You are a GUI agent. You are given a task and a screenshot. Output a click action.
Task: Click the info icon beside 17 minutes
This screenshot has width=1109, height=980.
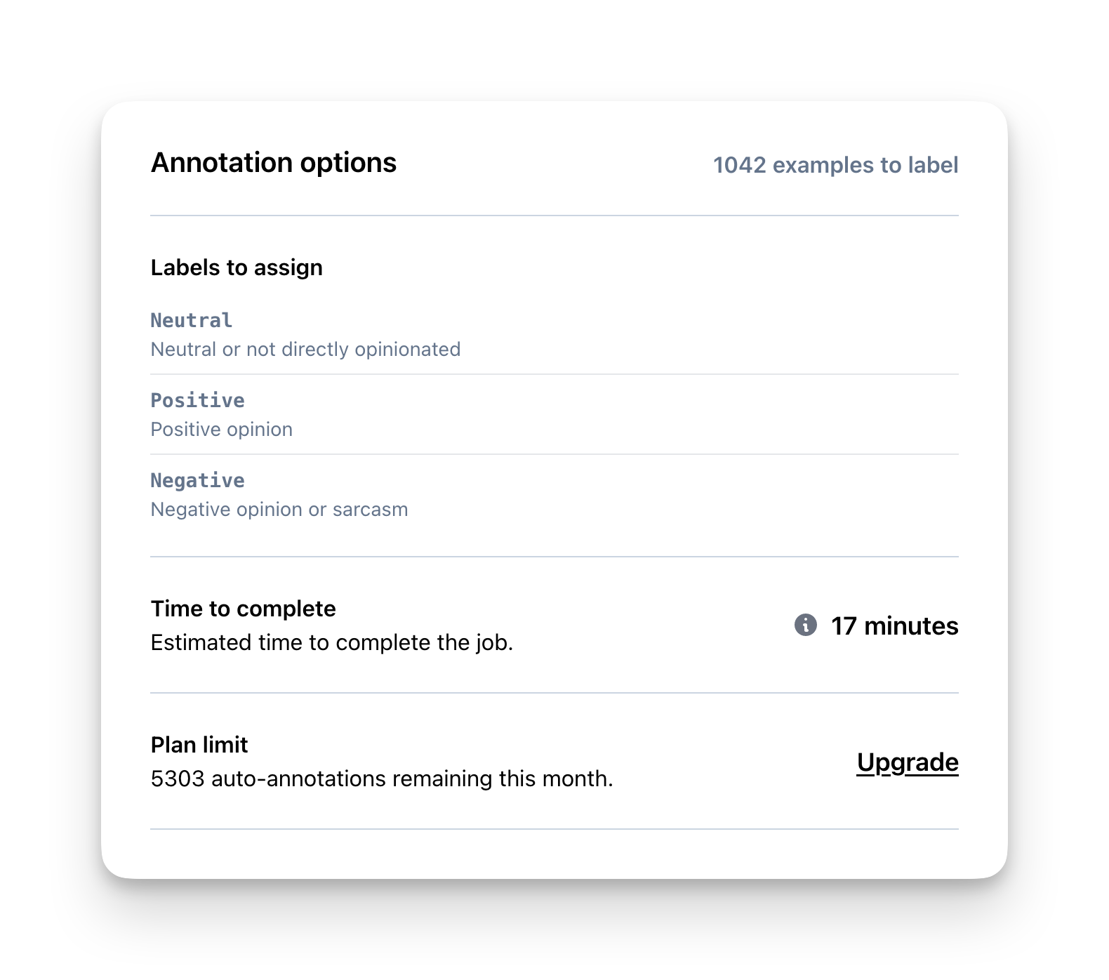[x=805, y=624]
